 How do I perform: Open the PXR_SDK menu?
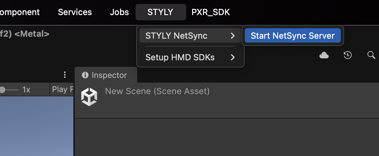click(211, 12)
